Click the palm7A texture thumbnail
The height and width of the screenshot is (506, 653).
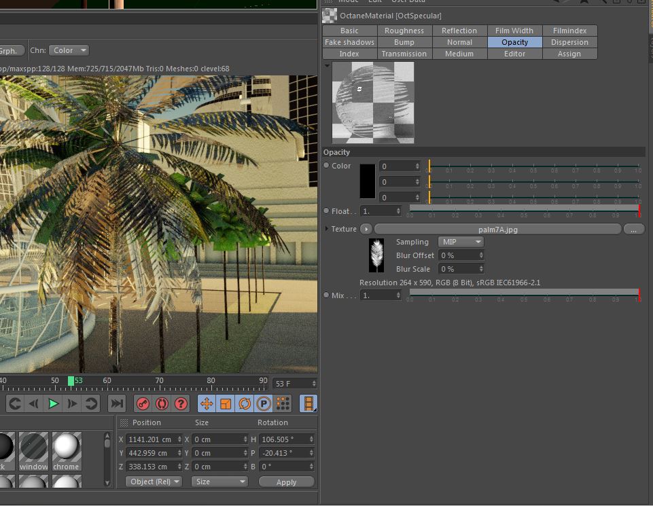pyautogui.click(x=376, y=255)
